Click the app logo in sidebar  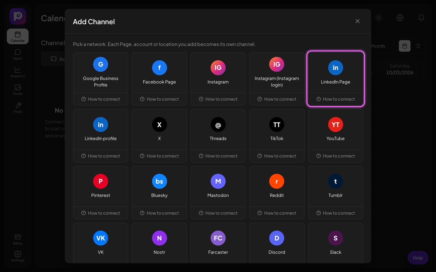[x=18, y=16]
